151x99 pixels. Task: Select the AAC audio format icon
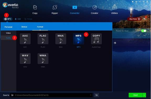coord(25,39)
